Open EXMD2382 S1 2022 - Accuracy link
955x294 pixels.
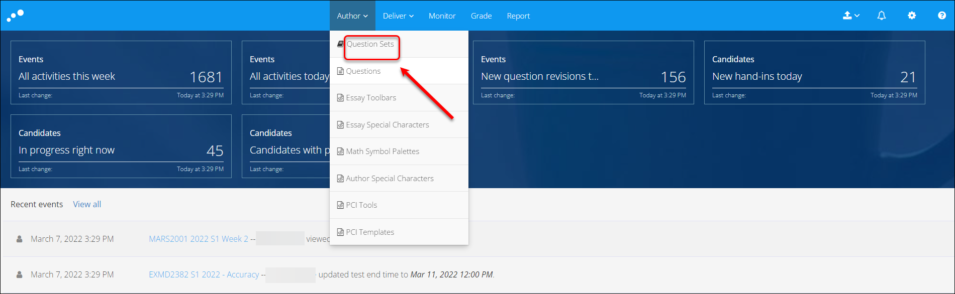click(x=204, y=274)
